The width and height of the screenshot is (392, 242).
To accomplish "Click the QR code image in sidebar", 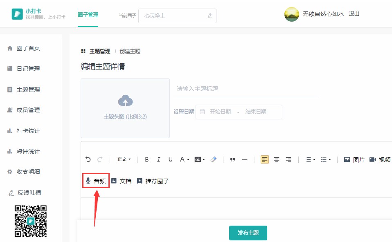I will pos(31,221).
